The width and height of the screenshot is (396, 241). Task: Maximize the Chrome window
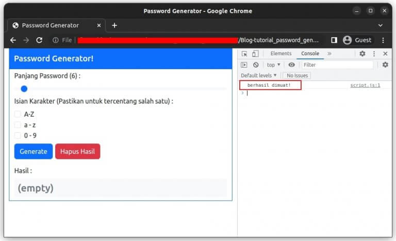point(371,11)
